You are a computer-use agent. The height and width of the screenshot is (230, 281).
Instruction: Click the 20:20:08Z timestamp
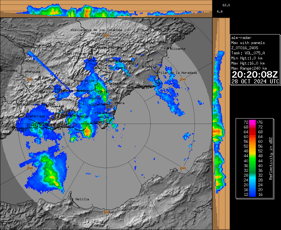click(255, 75)
